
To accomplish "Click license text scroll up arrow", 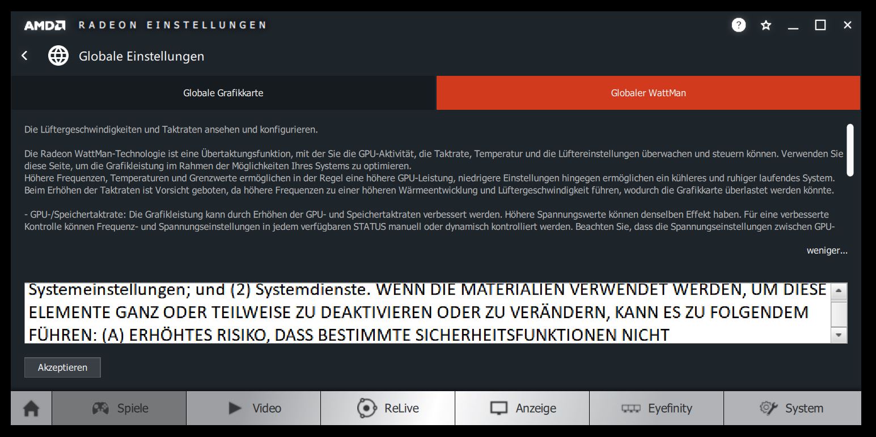I will tap(839, 291).
